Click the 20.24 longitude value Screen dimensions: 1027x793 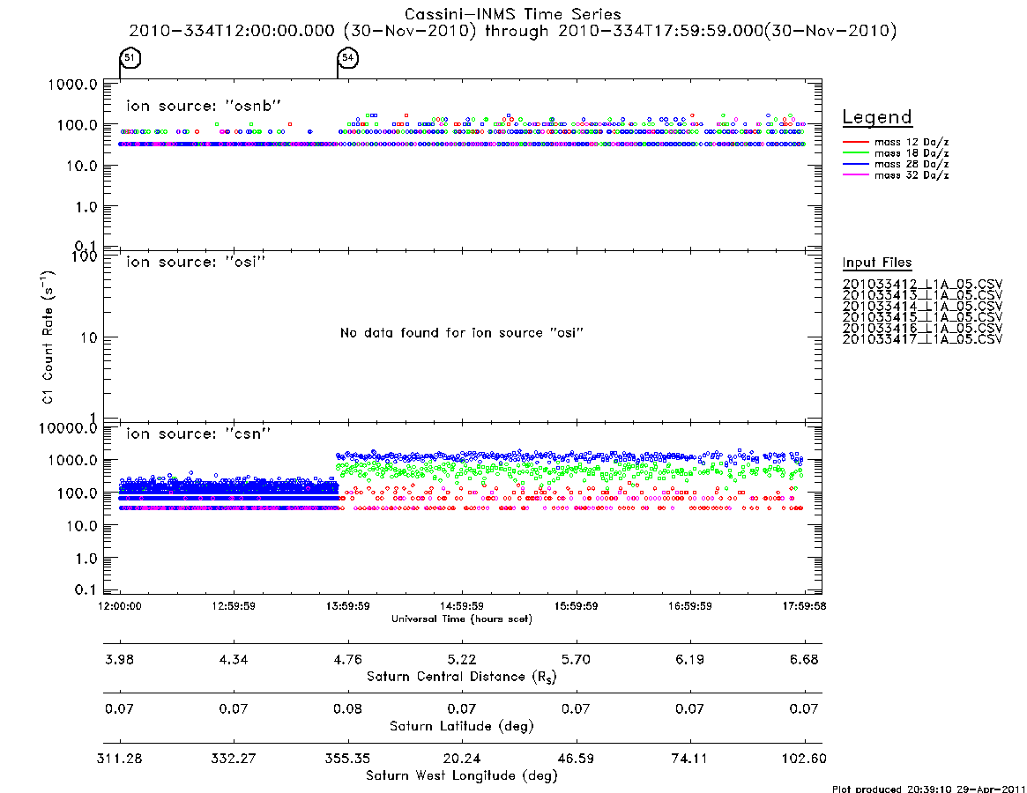tap(462, 759)
